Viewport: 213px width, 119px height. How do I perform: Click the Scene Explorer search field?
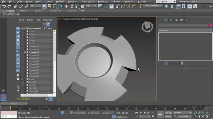click(30, 24)
